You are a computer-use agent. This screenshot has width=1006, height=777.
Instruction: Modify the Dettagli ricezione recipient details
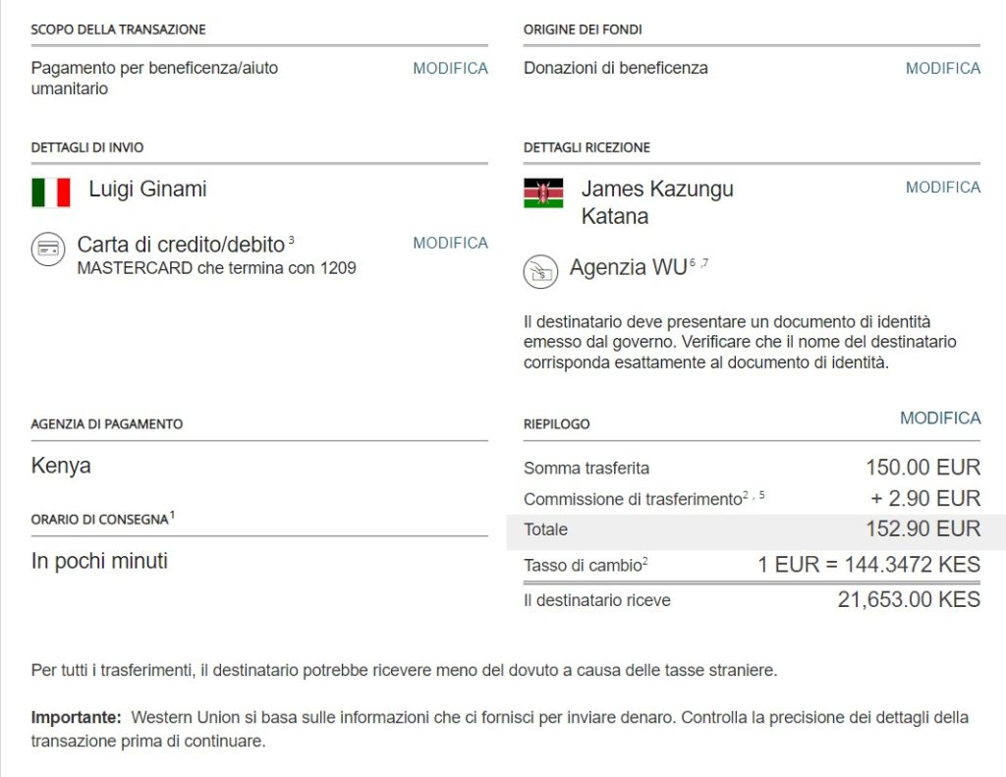943,187
